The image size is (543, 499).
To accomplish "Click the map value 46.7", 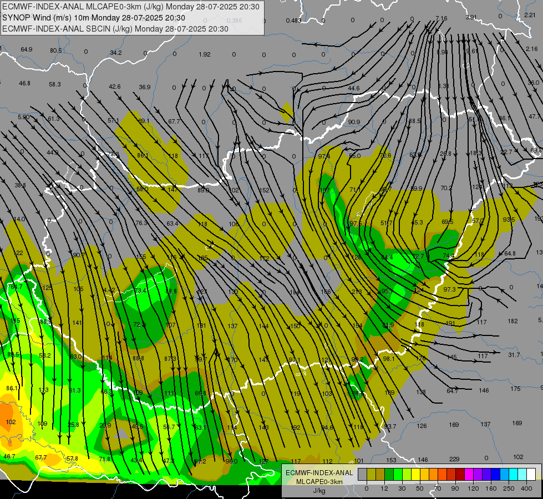I will (9, 456).
